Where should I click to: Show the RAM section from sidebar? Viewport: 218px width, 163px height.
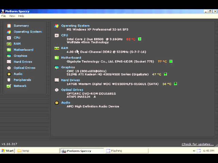pos(17,44)
